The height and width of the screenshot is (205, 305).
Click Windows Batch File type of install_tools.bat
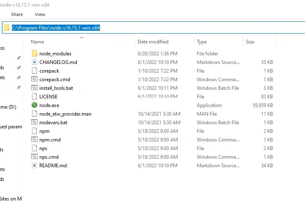218,88
